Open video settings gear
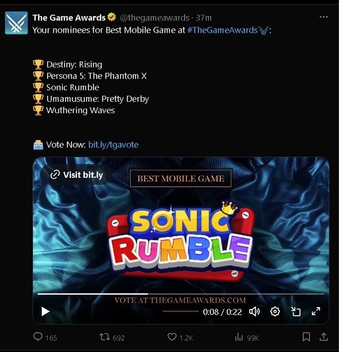Screen dimensions: 339x352 pyautogui.click(x=275, y=311)
